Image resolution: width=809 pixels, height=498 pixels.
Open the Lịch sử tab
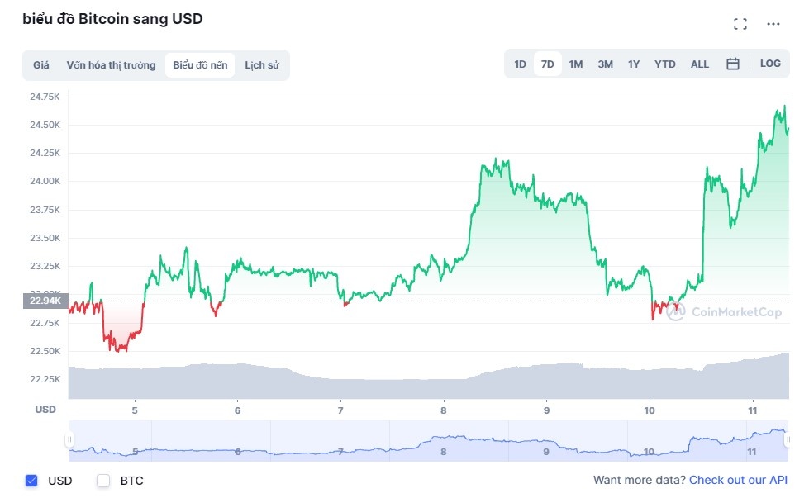coord(262,64)
